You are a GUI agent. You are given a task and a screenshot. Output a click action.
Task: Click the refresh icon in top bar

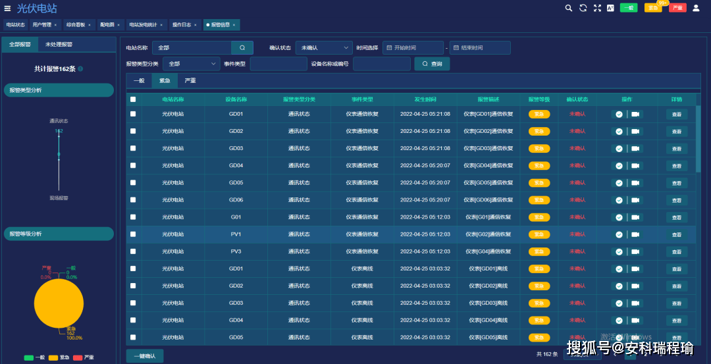coord(583,8)
